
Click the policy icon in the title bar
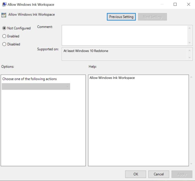click(x=4, y=4)
